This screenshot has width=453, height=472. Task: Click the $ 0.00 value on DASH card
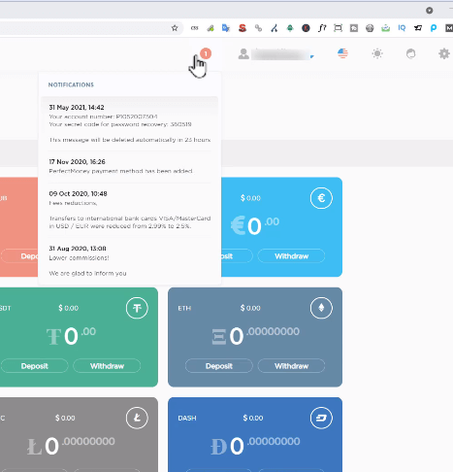[x=253, y=418]
